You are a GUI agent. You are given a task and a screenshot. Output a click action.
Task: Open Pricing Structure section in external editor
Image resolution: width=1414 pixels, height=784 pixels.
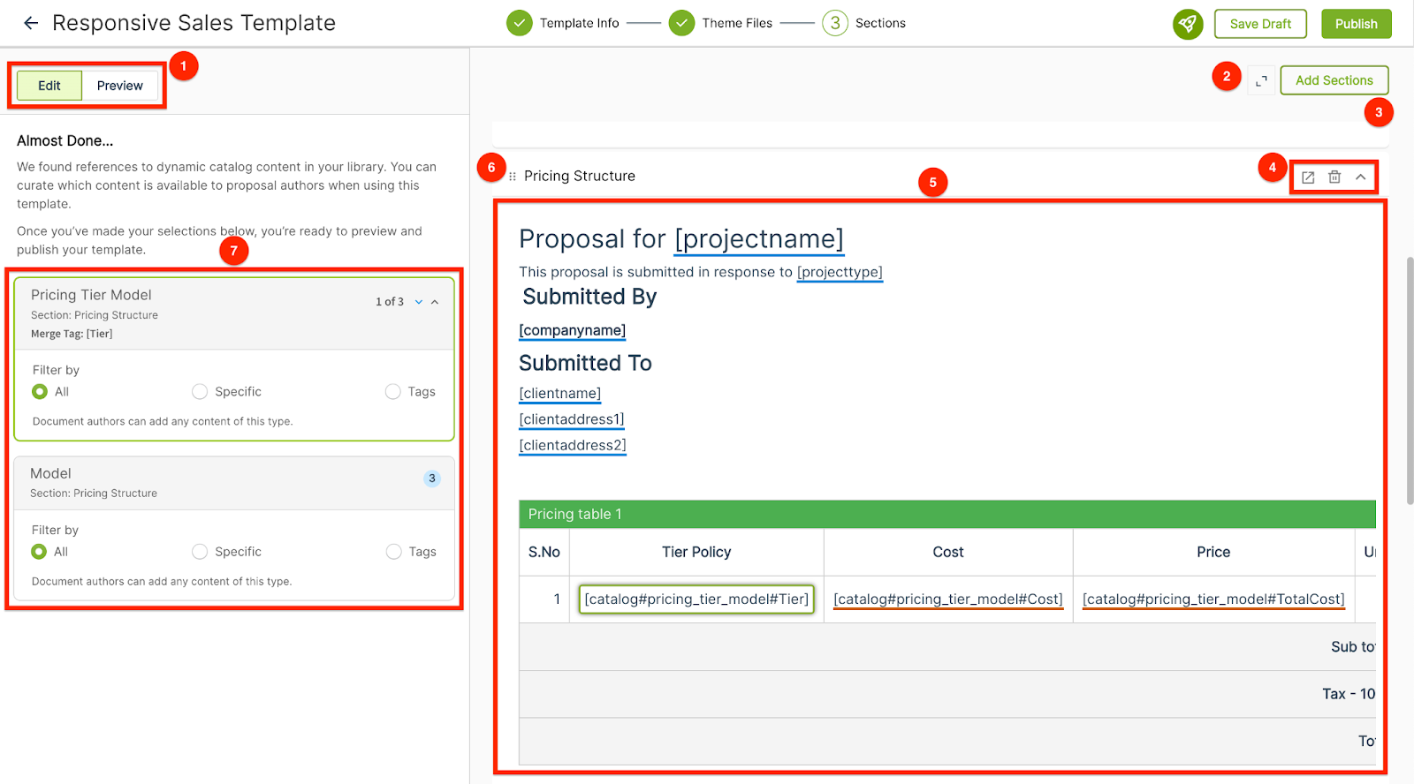[1308, 177]
